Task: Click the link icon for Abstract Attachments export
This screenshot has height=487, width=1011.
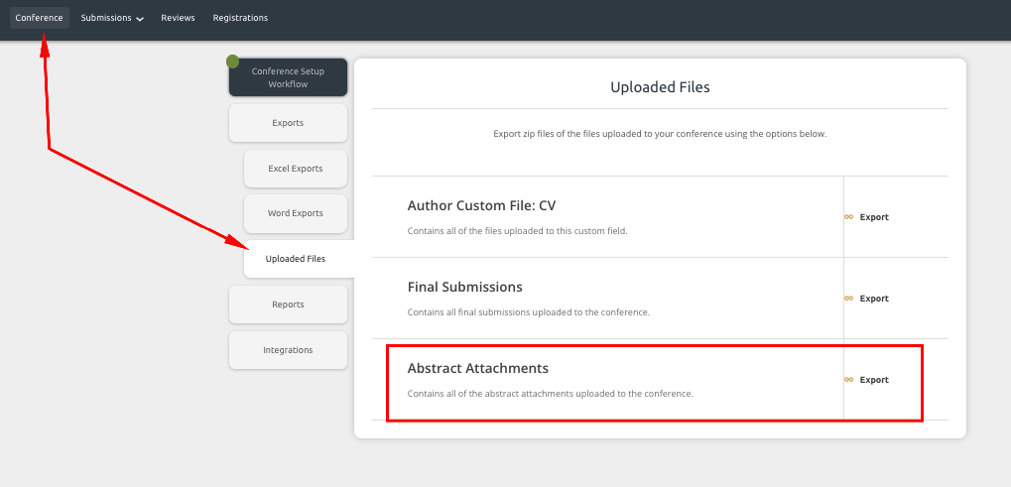Action: point(848,380)
